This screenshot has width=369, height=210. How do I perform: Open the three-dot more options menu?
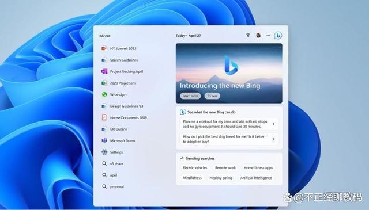(x=268, y=36)
